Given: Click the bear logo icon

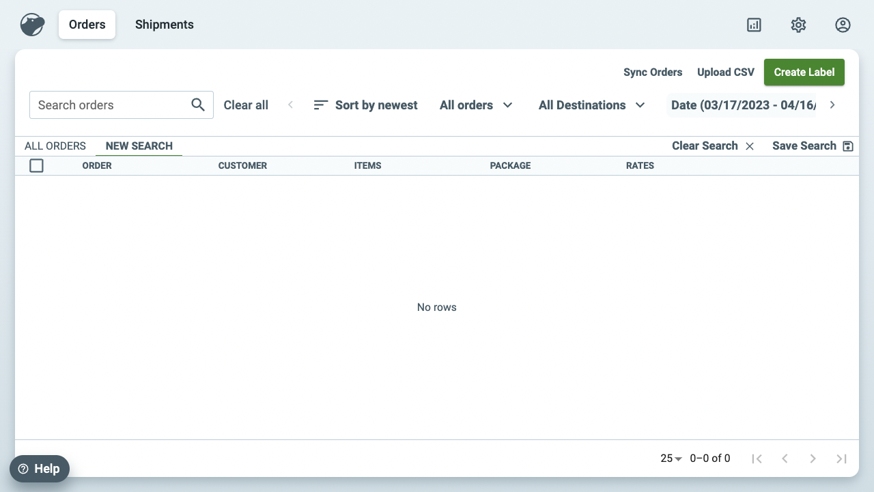Looking at the screenshot, I should pos(32,25).
